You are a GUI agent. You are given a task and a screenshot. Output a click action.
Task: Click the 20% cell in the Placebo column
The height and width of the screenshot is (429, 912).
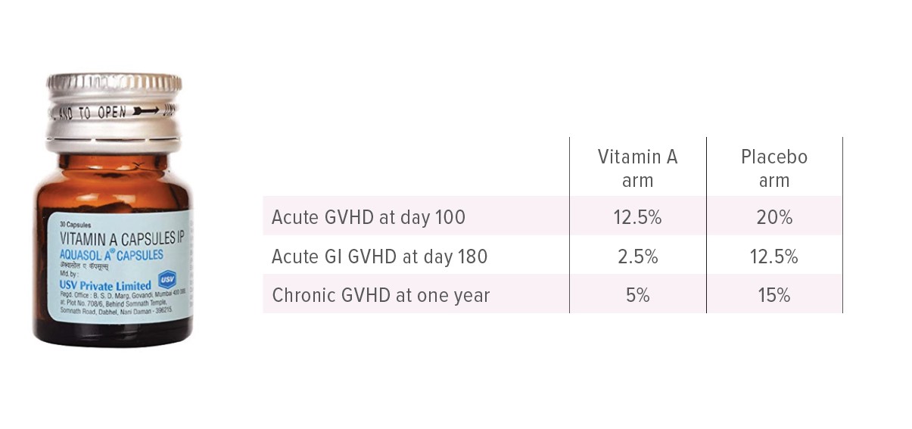pos(774,218)
